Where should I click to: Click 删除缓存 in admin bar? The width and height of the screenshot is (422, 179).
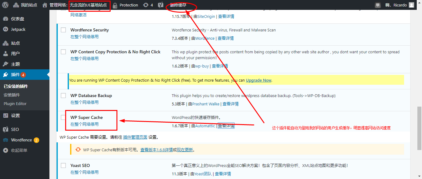click(x=178, y=5)
